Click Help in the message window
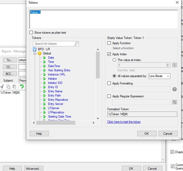The height and width of the screenshot is (171, 183). click(12, 169)
